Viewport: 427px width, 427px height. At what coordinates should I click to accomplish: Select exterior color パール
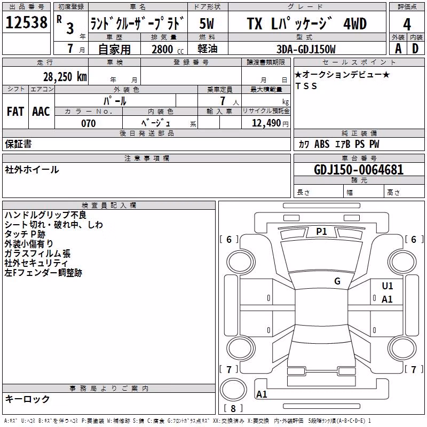pyautogui.click(x=115, y=101)
